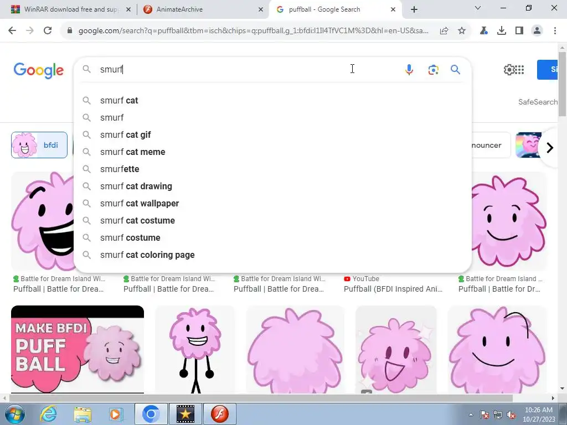The width and height of the screenshot is (567, 425).
Task: Open Chrome three-dot menu
Action: tap(555, 31)
